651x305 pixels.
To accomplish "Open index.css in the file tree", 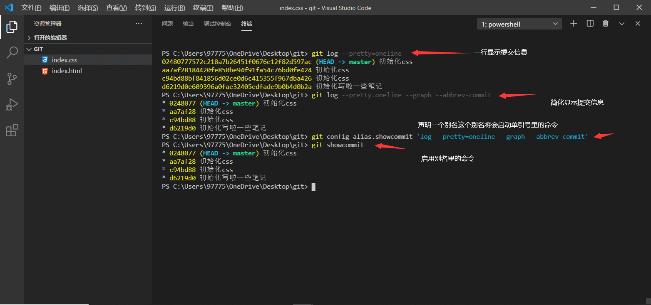I will click(x=88, y=60).
